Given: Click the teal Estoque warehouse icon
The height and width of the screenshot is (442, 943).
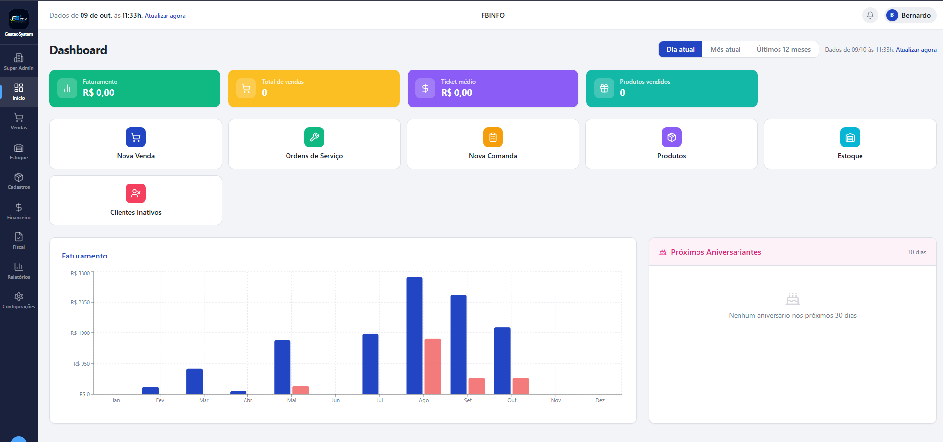Looking at the screenshot, I should point(850,137).
